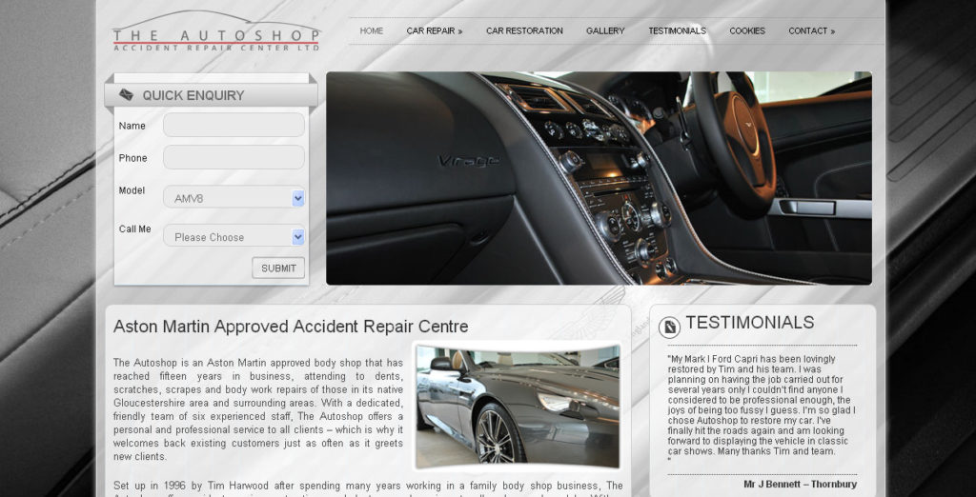Submit the quick enquiry form
Image resolution: width=976 pixels, height=497 pixels.
tap(278, 268)
